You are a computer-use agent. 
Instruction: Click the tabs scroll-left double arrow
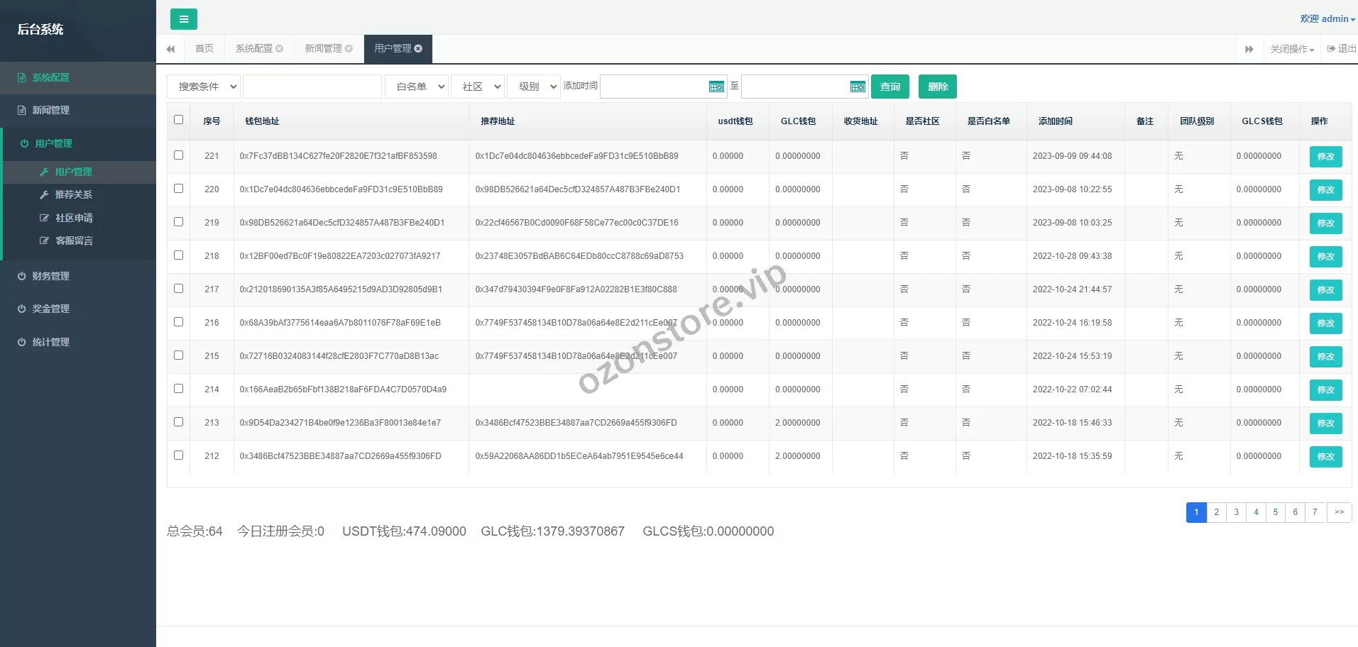click(170, 49)
